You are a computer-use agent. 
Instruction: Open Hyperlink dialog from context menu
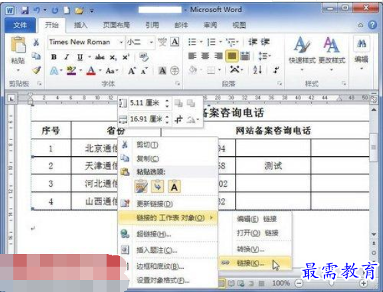pyautogui.click(x=168, y=234)
